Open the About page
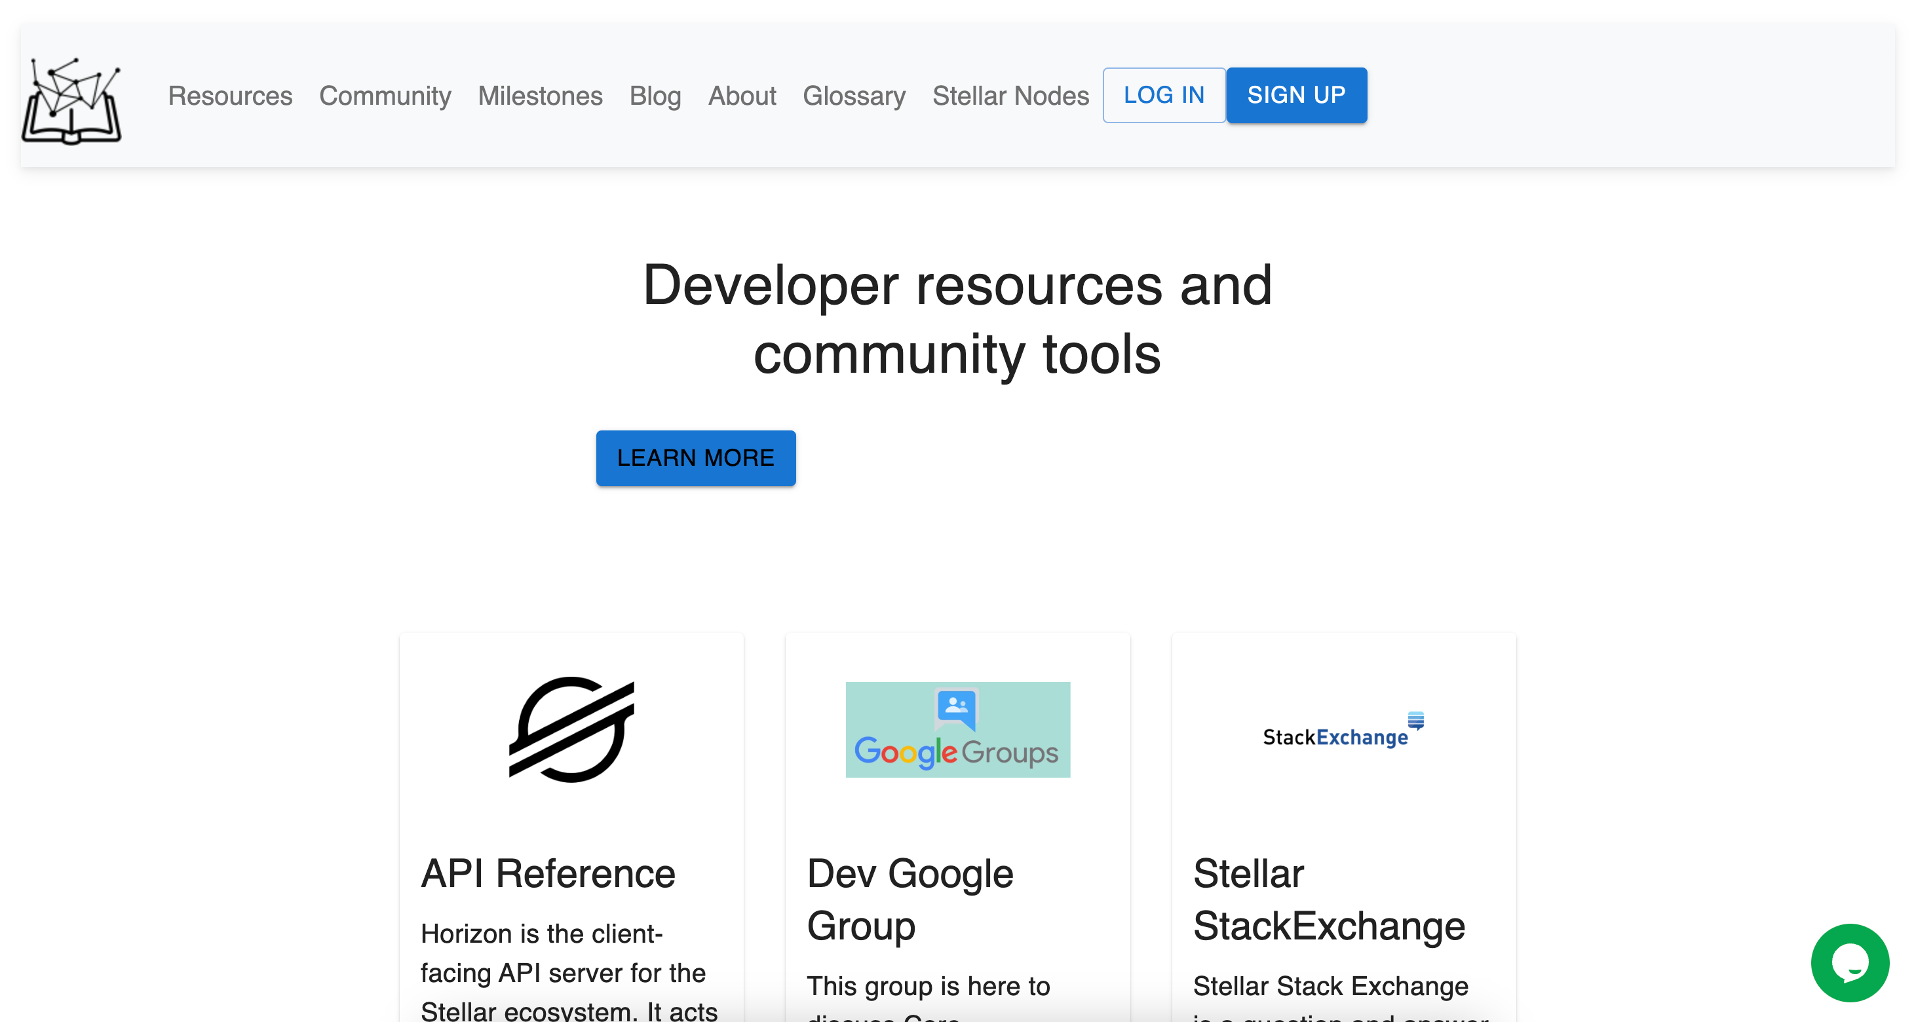This screenshot has height=1022, width=1916. click(742, 96)
